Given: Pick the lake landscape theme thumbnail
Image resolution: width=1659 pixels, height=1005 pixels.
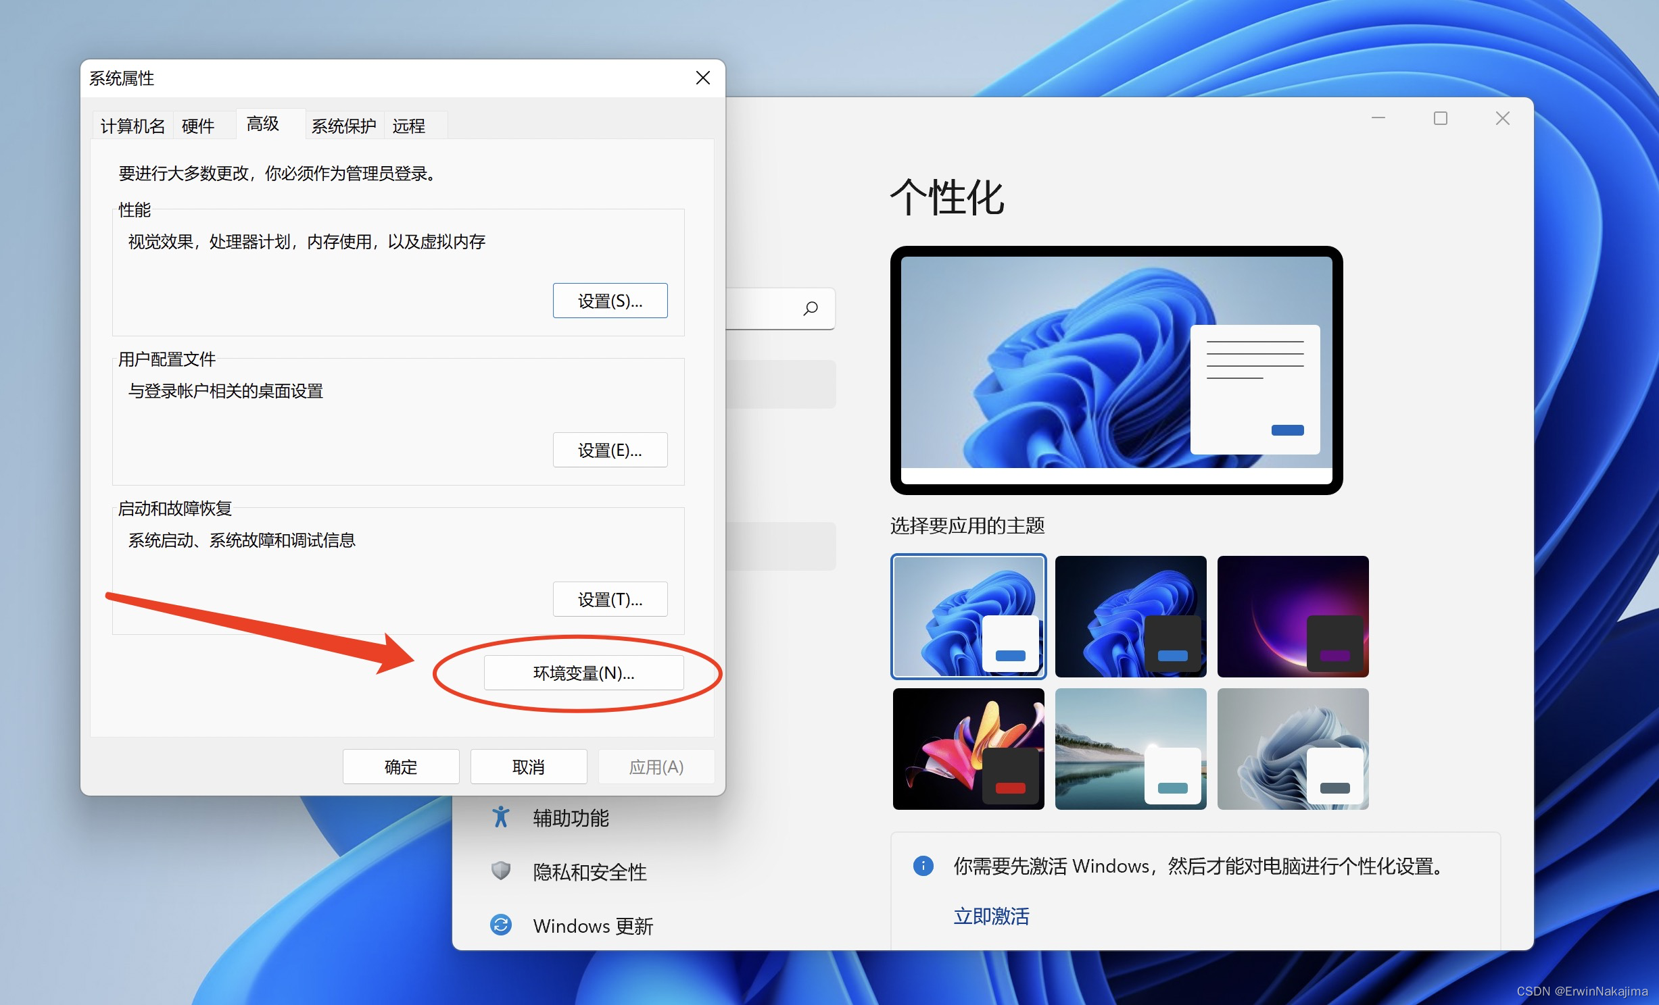Looking at the screenshot, I should (x=1130, y=748).
